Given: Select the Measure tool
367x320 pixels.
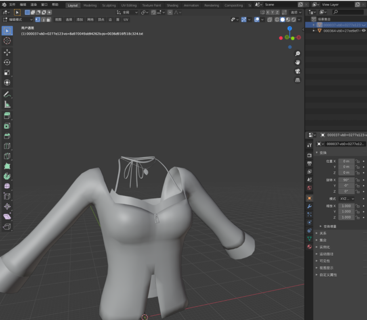Looking at the screenshot, I should [x=7, y=104].
